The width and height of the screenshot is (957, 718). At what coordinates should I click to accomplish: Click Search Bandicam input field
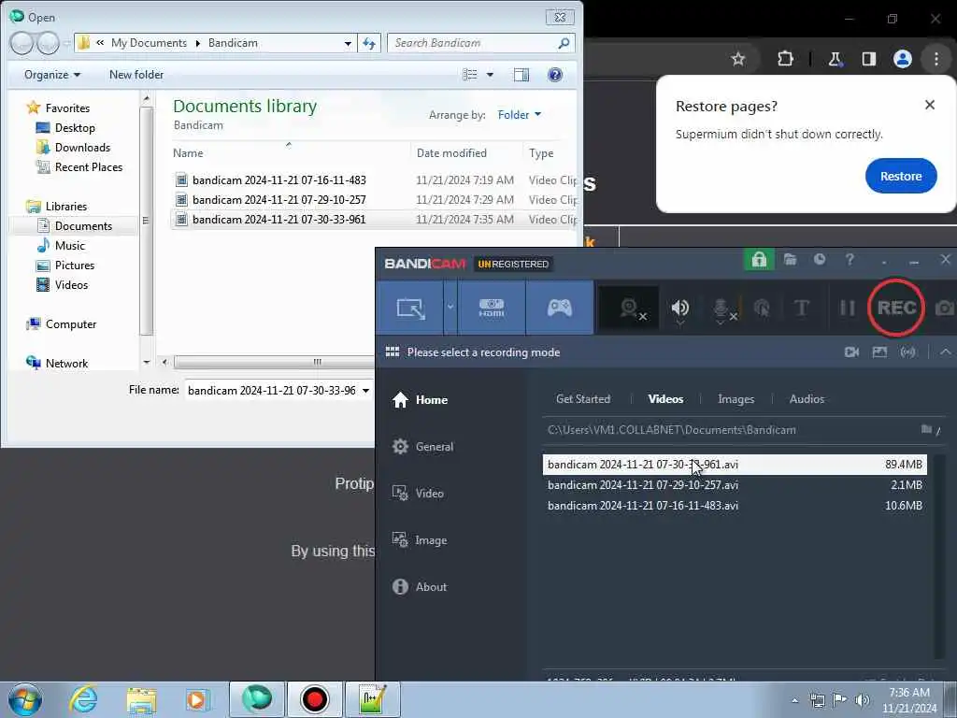(x=473, y=43)
